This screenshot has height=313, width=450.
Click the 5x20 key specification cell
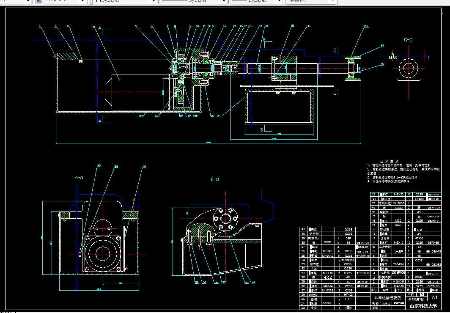coord(399,251)
